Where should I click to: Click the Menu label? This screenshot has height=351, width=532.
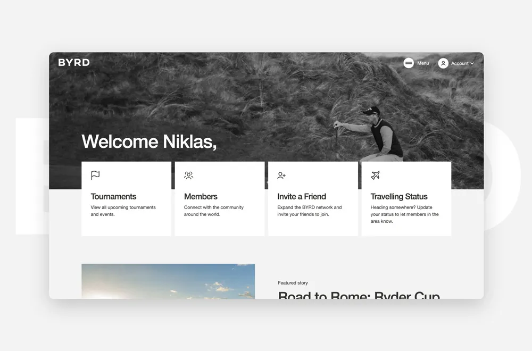(x=423, y=63)
